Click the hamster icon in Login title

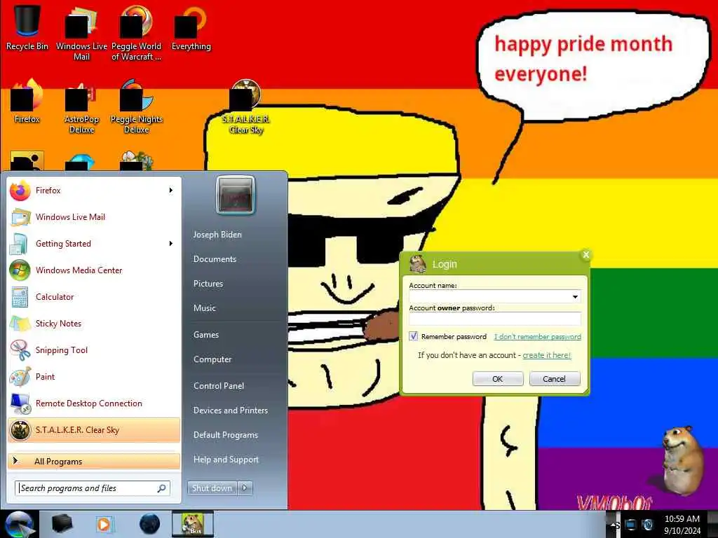[417, 264]
